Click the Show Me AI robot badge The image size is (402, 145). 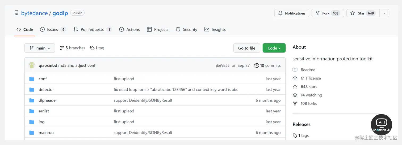(381, 124)
